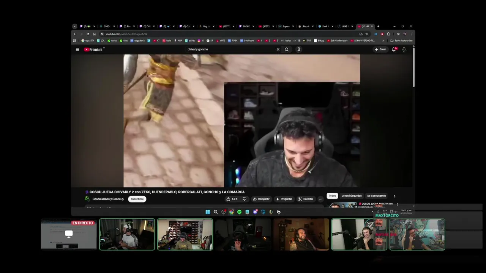
Task: Open Spotify from the taskbar
Action: point(239,212)
